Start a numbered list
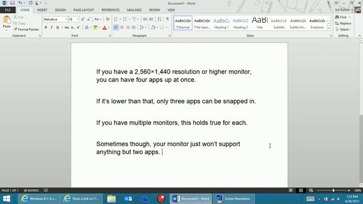Viewport: 363px width, 204px height. pyautogui.click(x=125, y=19)
